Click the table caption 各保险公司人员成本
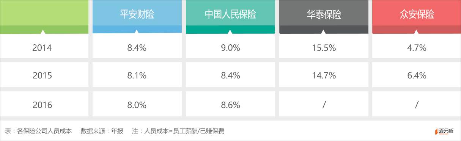This screenshot has width=461, height=141. point(44,131)
